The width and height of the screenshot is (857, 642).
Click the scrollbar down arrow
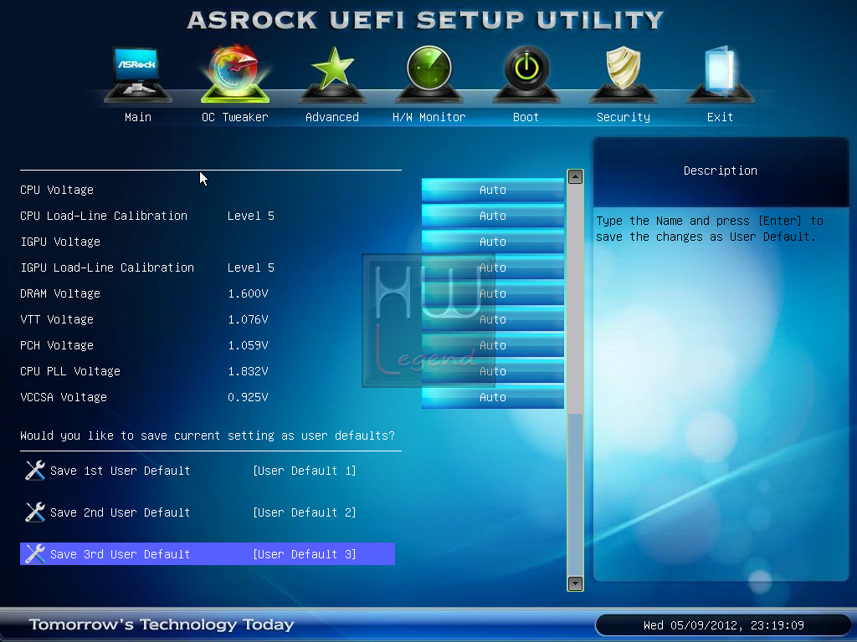point(575,583)
